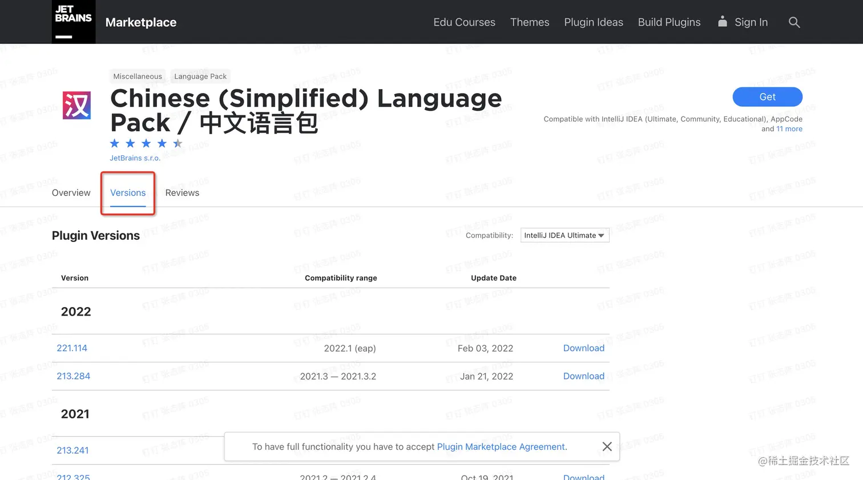
Task: Open version 213.241 details
Action: pyautogui.click(x=72, y=450)
